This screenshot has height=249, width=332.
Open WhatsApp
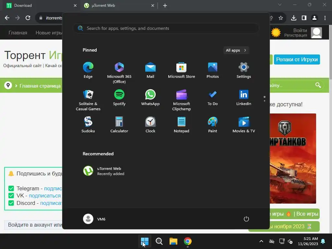[150, 98]
